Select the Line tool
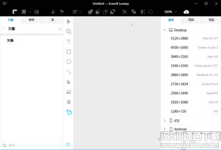The image size is (221, 150). click(x=69, y=72)
